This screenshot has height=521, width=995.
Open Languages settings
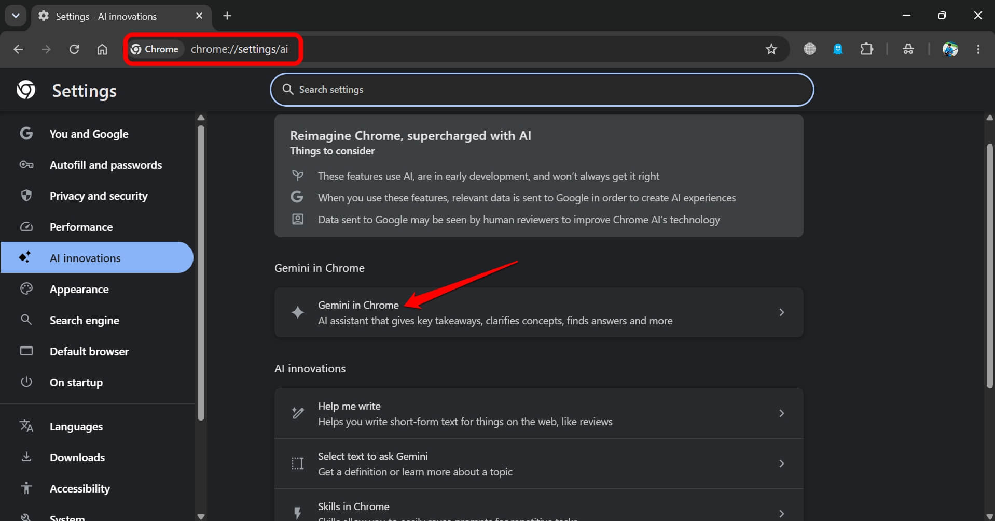point(97,426)
